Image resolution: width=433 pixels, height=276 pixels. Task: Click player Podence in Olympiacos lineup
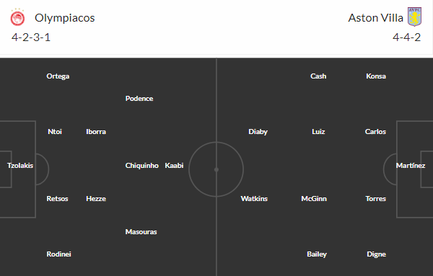pos(139,99)
